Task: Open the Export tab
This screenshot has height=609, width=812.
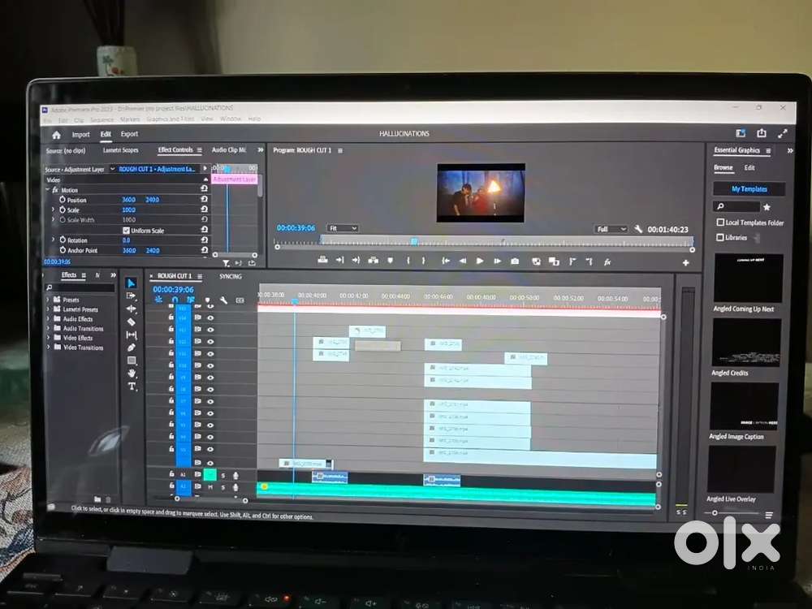Action: 129,135
